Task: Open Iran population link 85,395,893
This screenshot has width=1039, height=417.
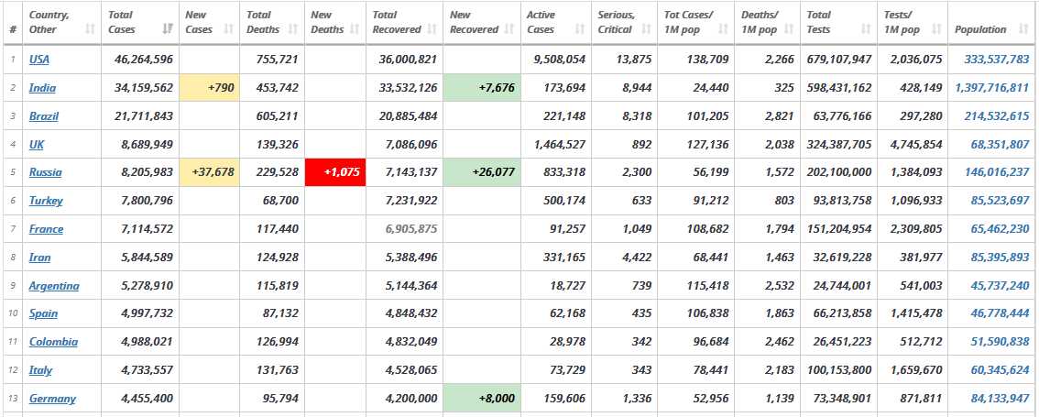Action: pyautogui.click(x=1001, y=258)
